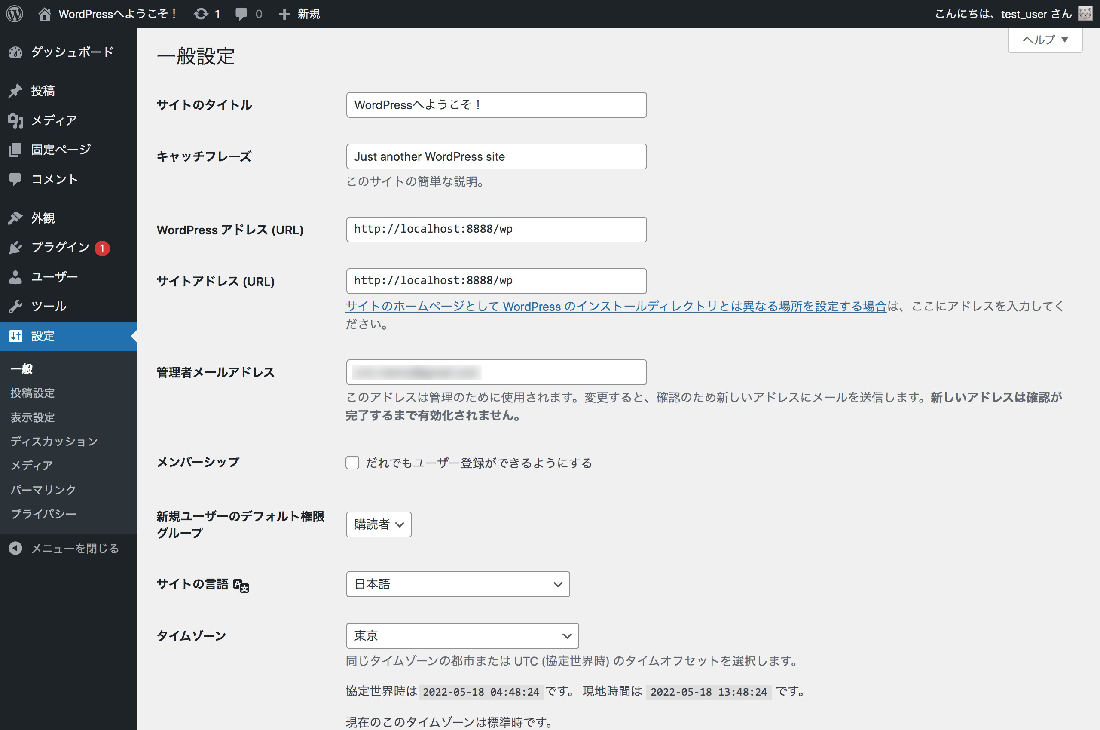This screenshot has width=1100, height=730.
Task: Click the WordPress logo icon
Action: (x=15, y=13)
